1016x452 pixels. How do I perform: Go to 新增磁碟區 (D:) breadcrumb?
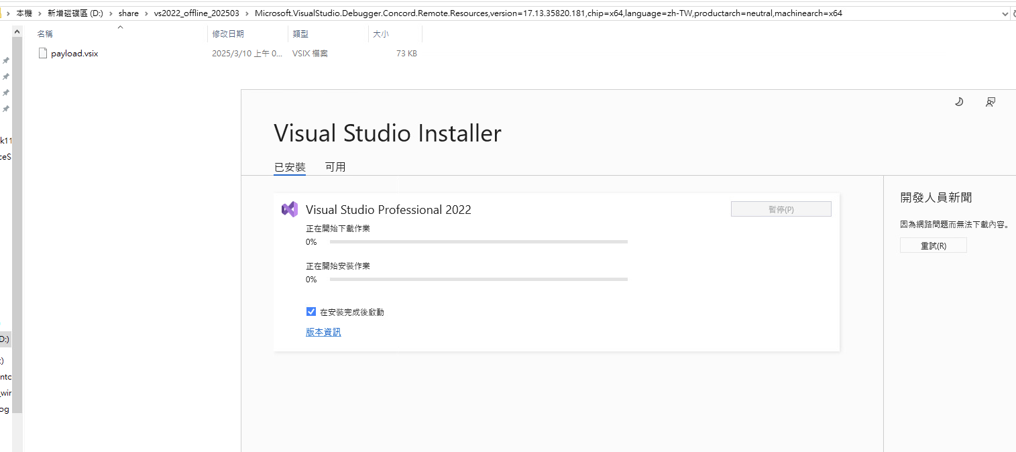click(x=75, y=13)
